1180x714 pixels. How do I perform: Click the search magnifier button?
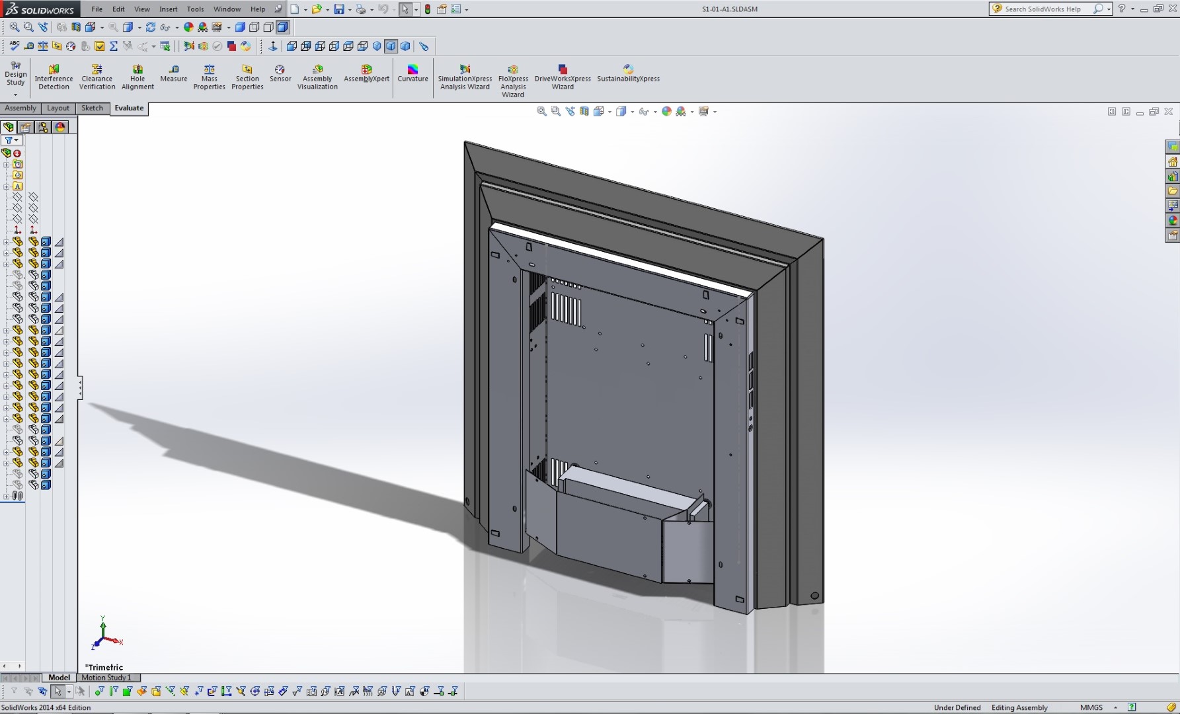(1098, 9)
